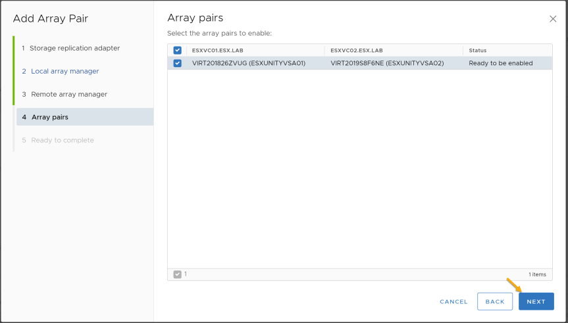Uncheck the VIRT201826ZVUG array pair checkbox
The height and width of the screenshot is (323, 568).
[x=177, y=63]
